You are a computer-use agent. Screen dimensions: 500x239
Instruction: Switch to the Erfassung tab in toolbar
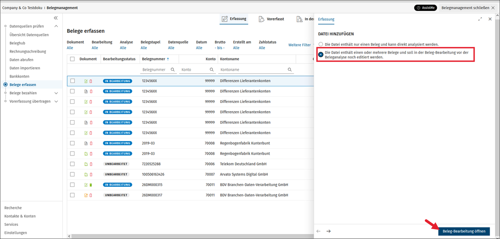click(x=234, y=19)
